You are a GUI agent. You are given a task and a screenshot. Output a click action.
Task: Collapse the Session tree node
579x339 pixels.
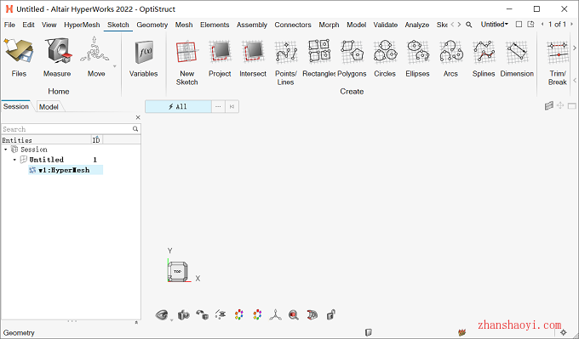click(x=6, y=150)
